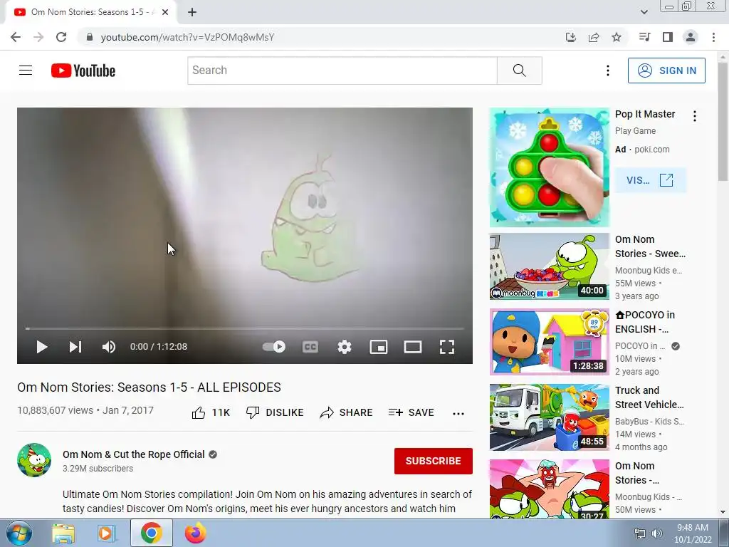This screenshot has height=547, width=729.
Task: Open YouTube settings three-dot menu
Action: coord(608,71)
